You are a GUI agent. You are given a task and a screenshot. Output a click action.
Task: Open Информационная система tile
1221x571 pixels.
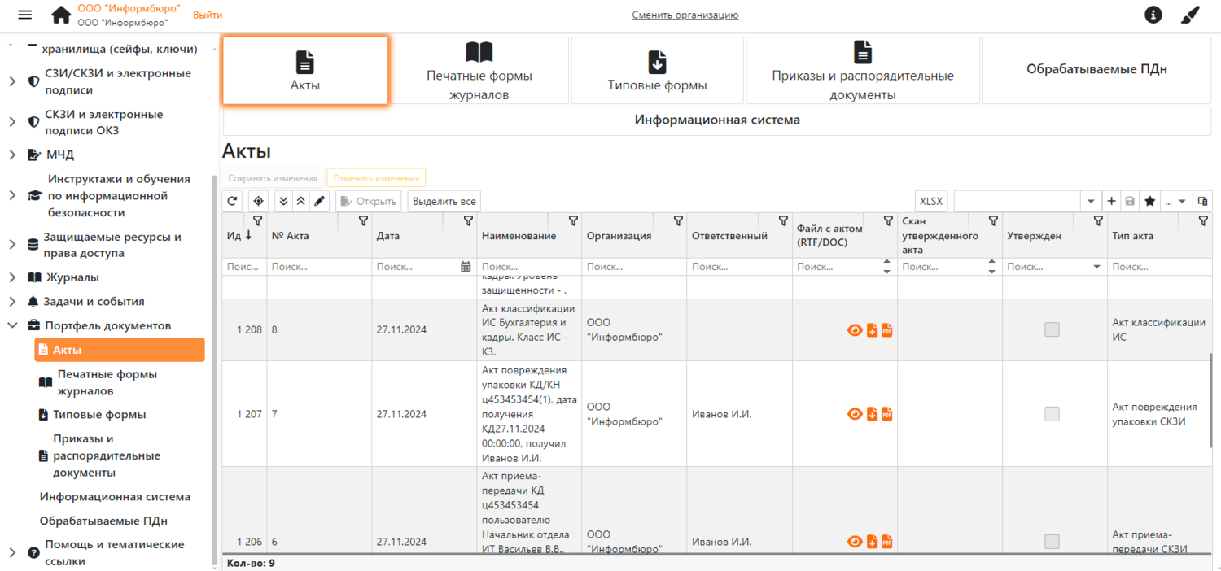pos(717,120)
